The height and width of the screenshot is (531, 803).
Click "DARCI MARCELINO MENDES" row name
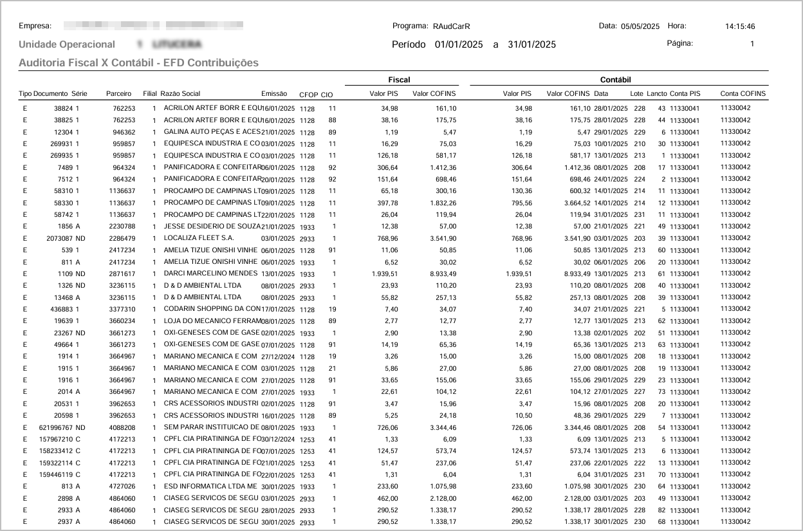210,274
